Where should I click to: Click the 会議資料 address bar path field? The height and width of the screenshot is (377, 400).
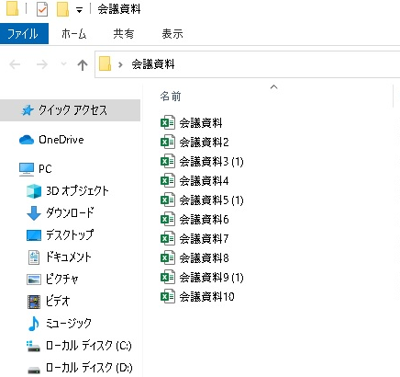point(248,64)
